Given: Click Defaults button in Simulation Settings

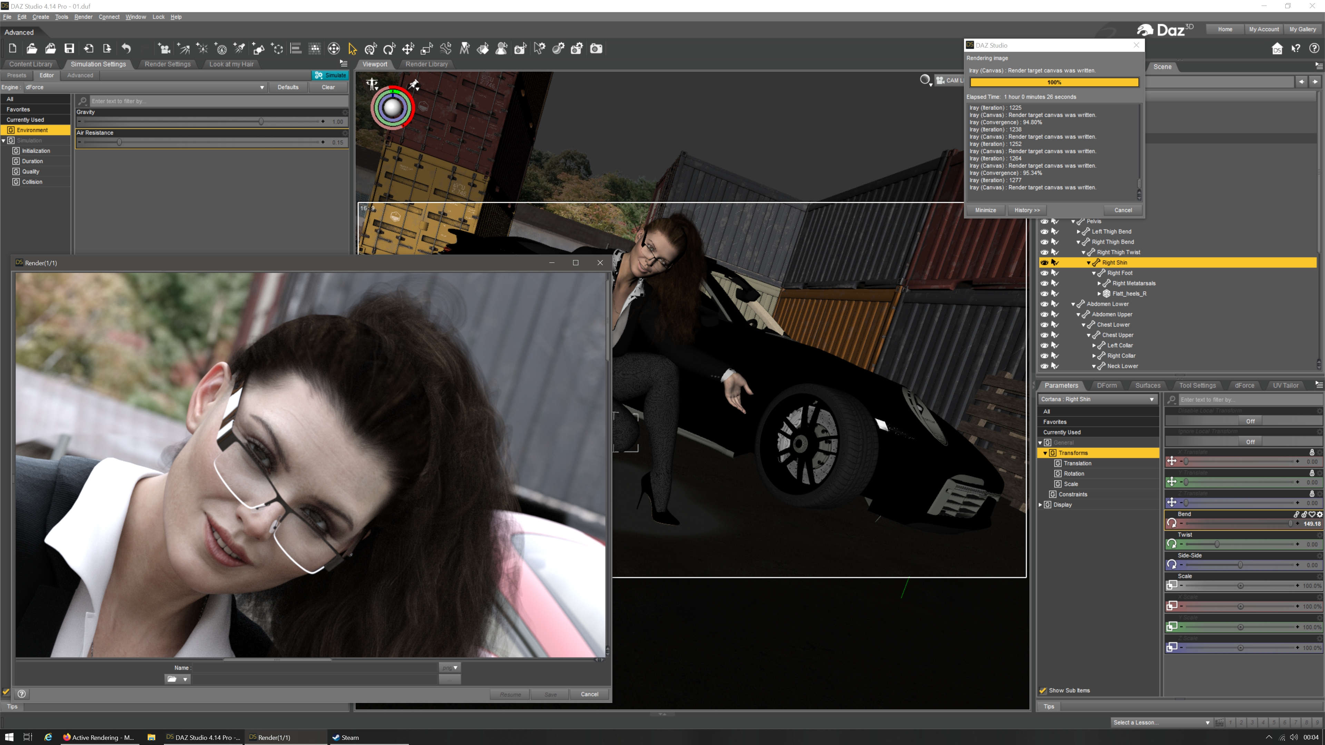Looking at the screenshot, I should tap(288, 87).
